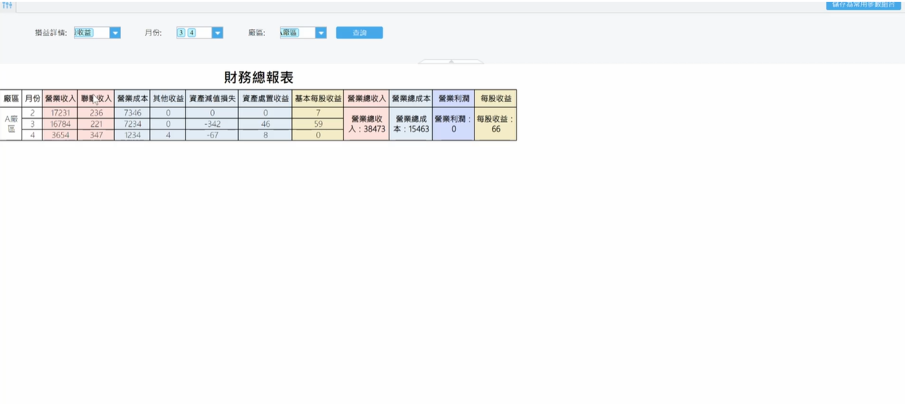The height and width of the screenshot is (404, 905).
Task: Open the 損益詳情 dropdown arrow
Action: click(x=115, y=33)
